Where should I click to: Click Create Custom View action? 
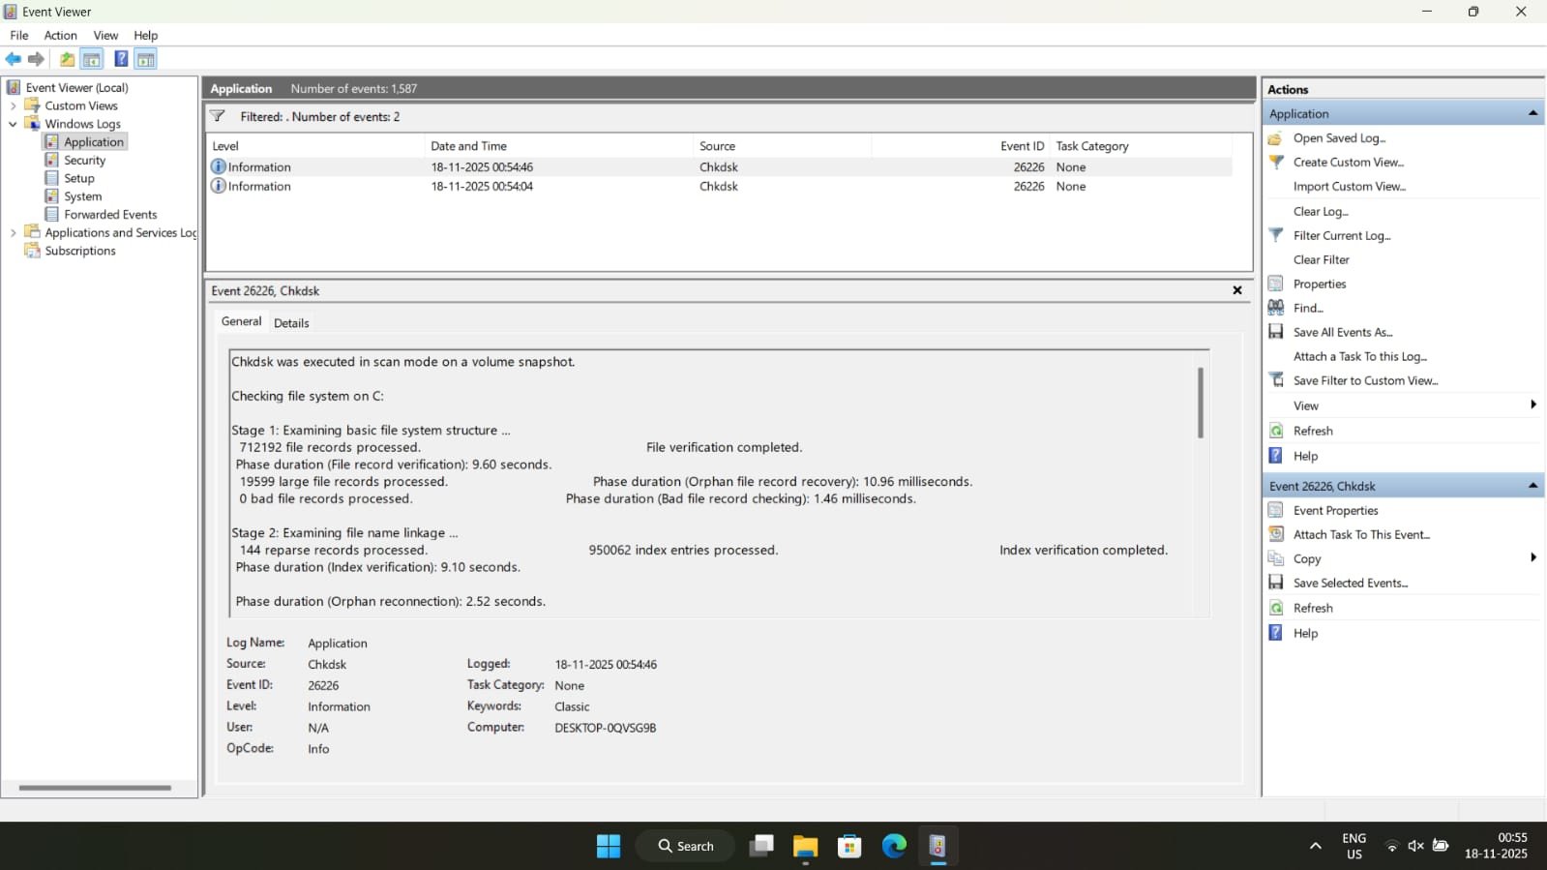point(1348,162)
